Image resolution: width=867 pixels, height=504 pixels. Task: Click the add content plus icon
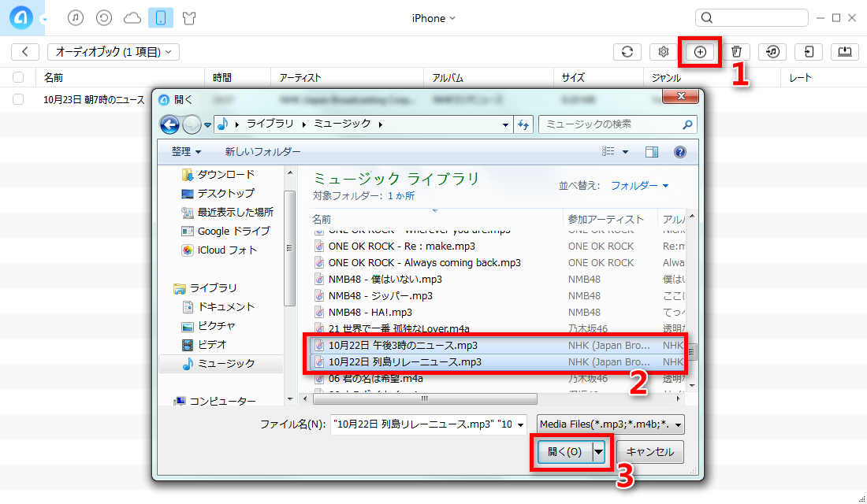pos(700,52)
